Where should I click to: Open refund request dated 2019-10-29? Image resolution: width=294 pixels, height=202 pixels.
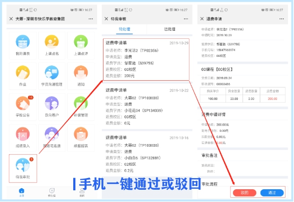click(x=146, y=60)
